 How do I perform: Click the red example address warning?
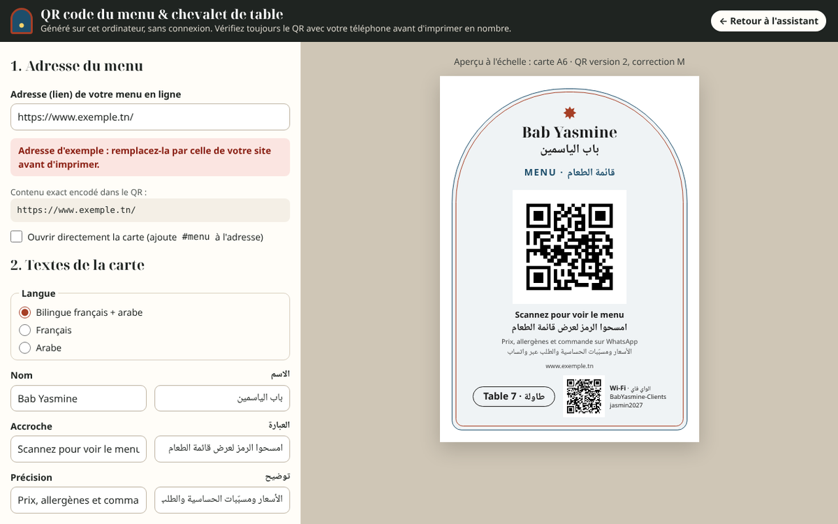pos(150,157)
